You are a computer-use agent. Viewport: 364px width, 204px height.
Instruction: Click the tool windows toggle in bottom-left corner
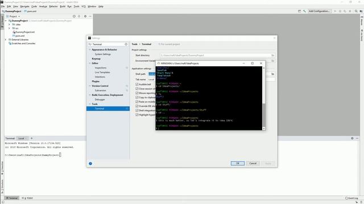[x=3, y=202]
